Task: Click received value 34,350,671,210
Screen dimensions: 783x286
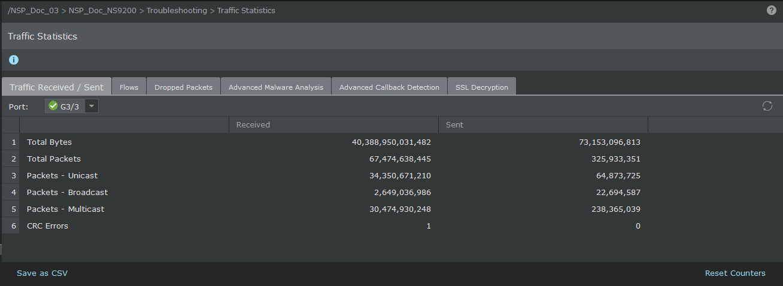Action: [x=400, y=176]
